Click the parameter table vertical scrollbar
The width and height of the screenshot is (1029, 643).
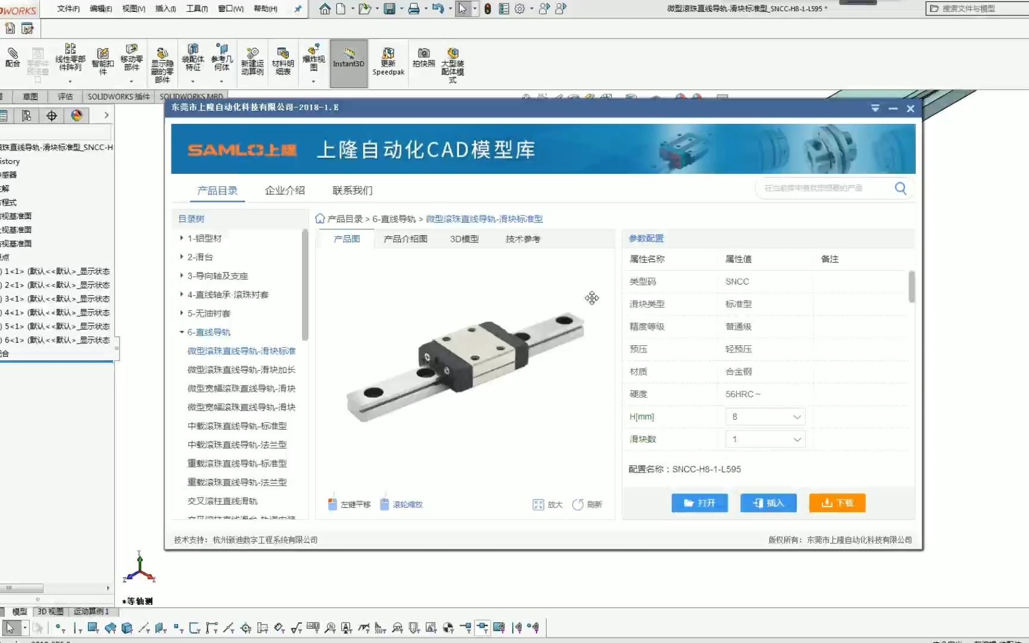pyautogui.click(x=912, y=287)
